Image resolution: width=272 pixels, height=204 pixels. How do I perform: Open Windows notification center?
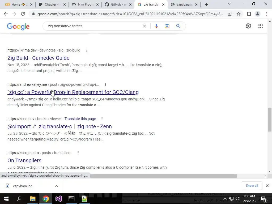[264, 199]
